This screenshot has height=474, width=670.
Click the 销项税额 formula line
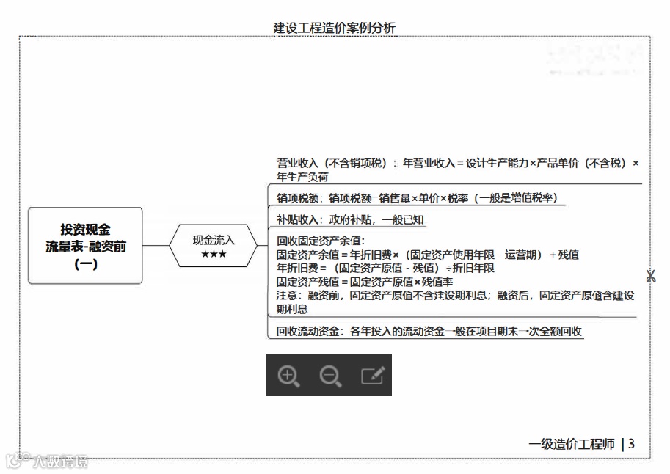pyautogui.click(x=417, y=198)
